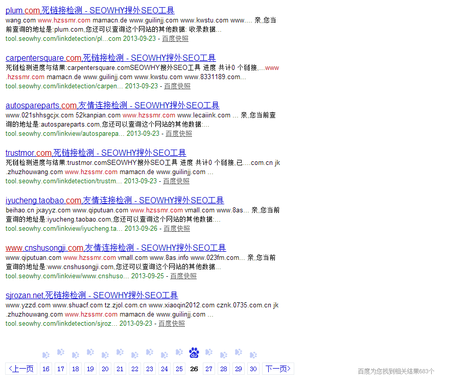
Task: Jump to results page 16
Action: pos(46,369)
